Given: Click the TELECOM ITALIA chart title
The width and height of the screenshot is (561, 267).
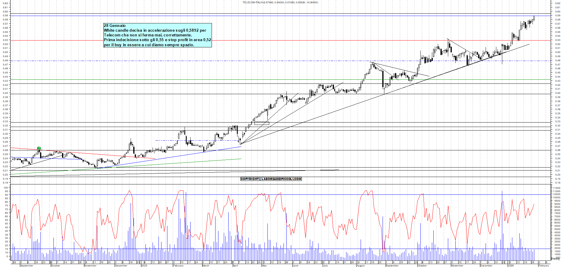Looking at the screenshot, I should click(280, 2).
